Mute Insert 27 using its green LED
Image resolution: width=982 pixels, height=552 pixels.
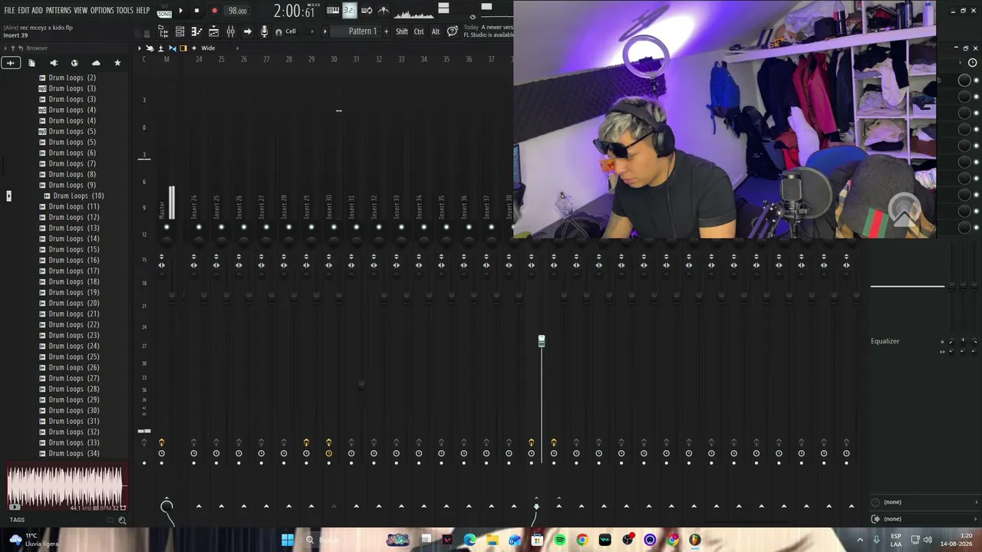[x=266, y=227]
